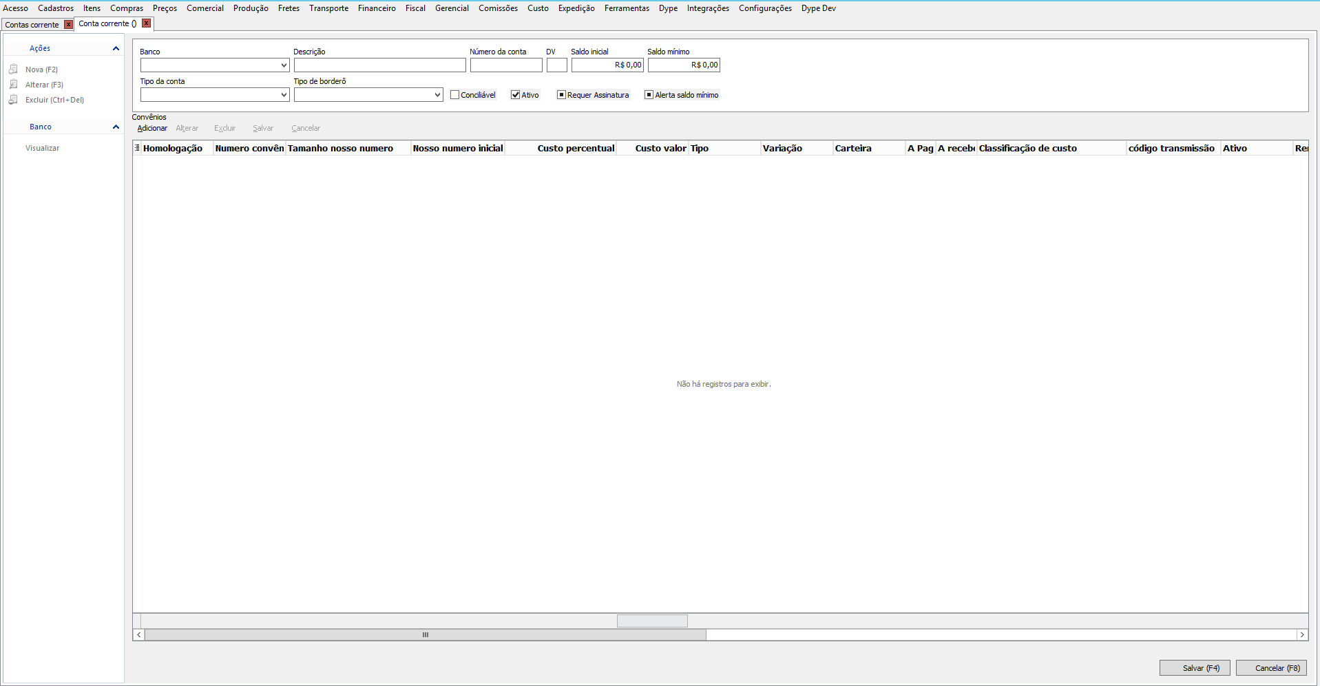Viewport: 1320px width, 686px height.
Task: Click the Cancelar (F8) button
Action: (1271, 667)
